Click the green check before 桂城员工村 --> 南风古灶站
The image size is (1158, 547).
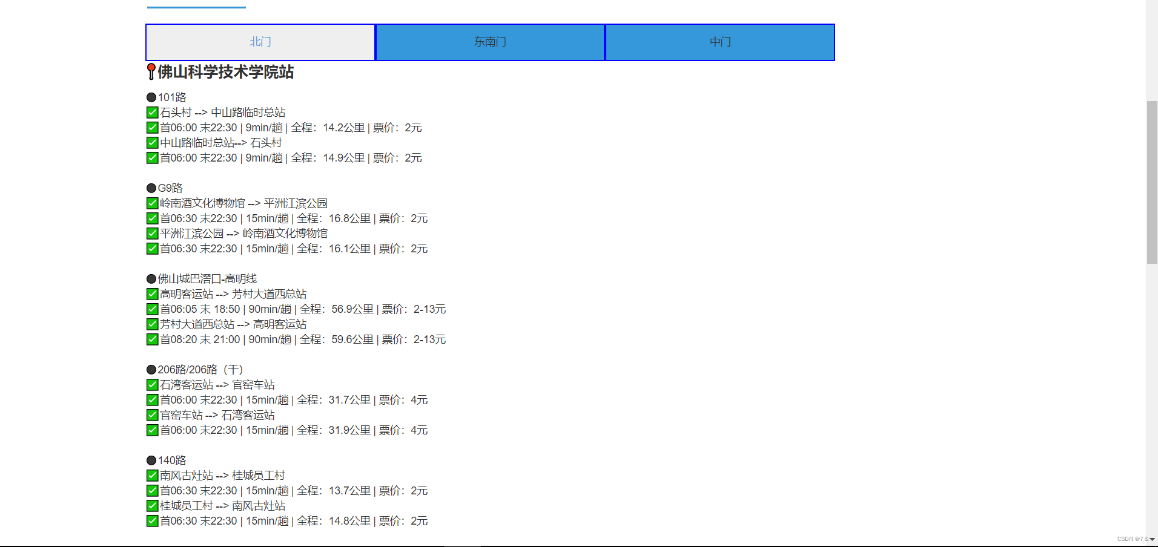pyautogui.click(x=153, y=506)
